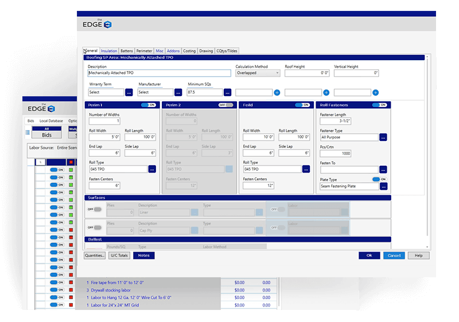
Task: Toggle Roll Fasteners switch
Action: (x=379, y=105)
